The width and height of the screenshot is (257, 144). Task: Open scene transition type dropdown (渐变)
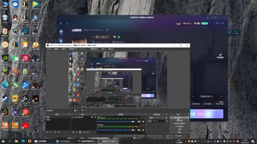tap(156, 117)
